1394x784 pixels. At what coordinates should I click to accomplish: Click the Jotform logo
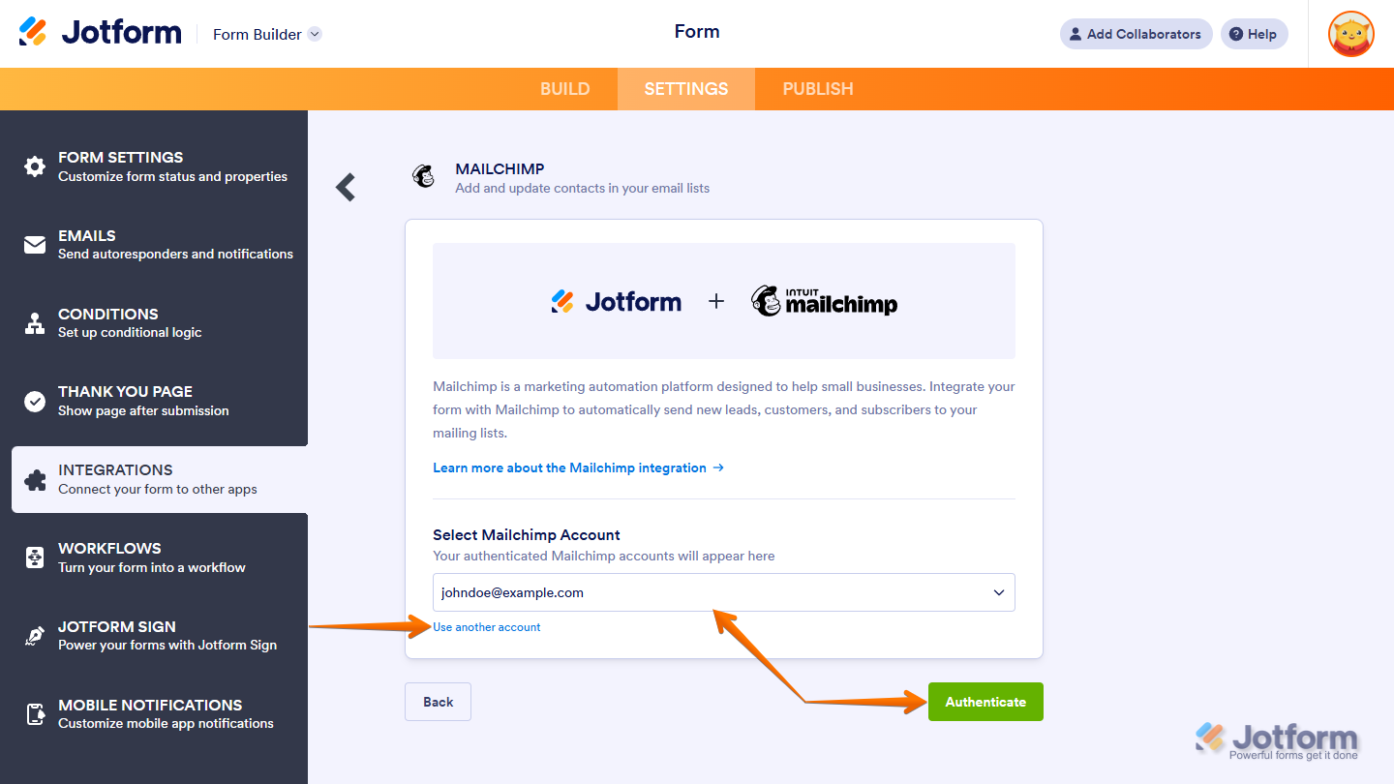[100, 31]
